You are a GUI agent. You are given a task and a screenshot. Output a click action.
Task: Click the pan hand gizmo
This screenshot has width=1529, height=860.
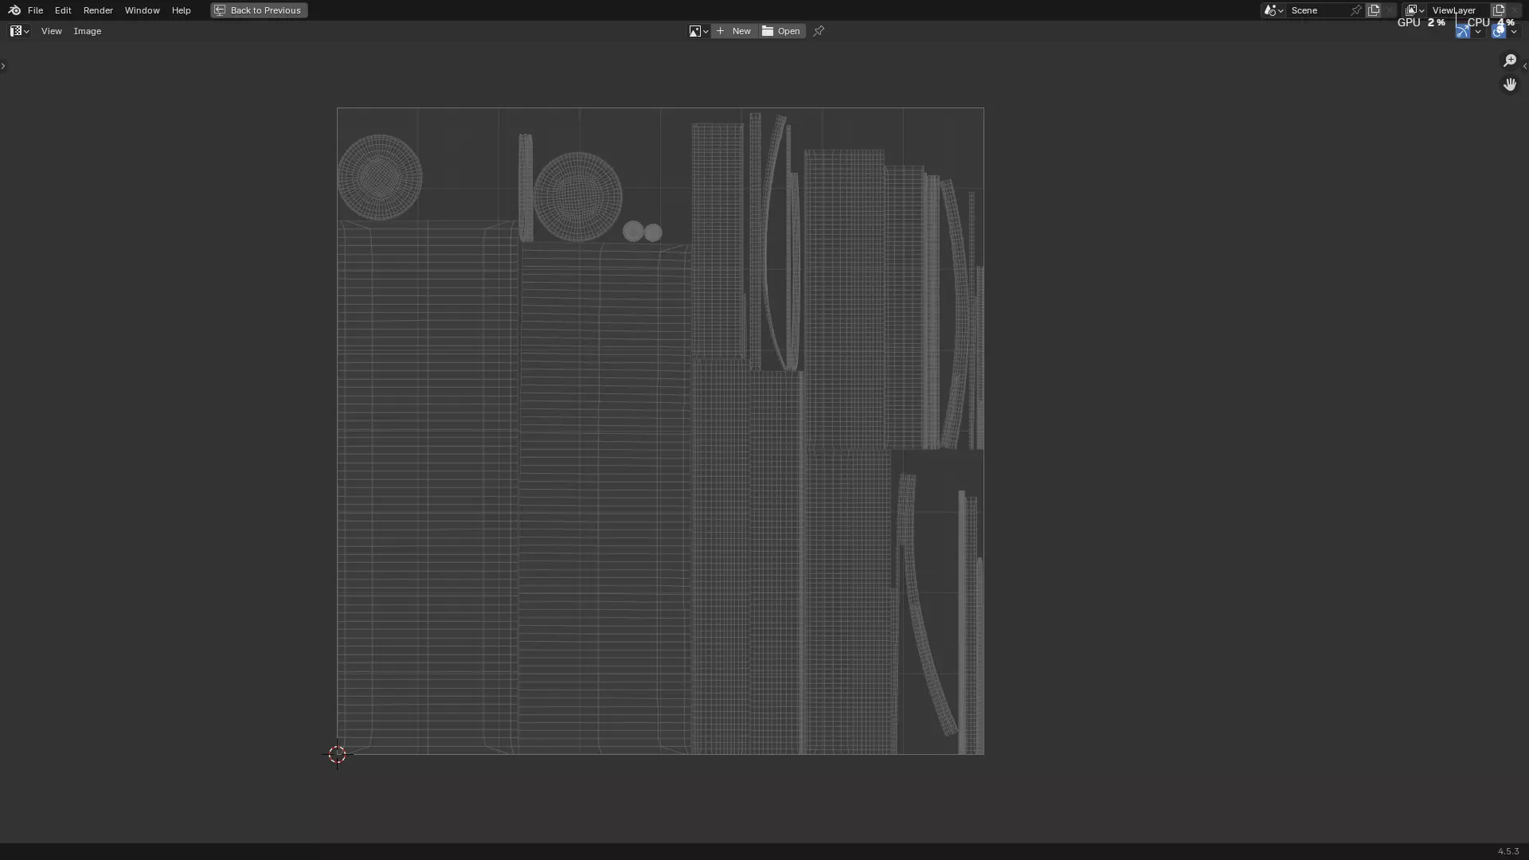(x=1509, y=84)
